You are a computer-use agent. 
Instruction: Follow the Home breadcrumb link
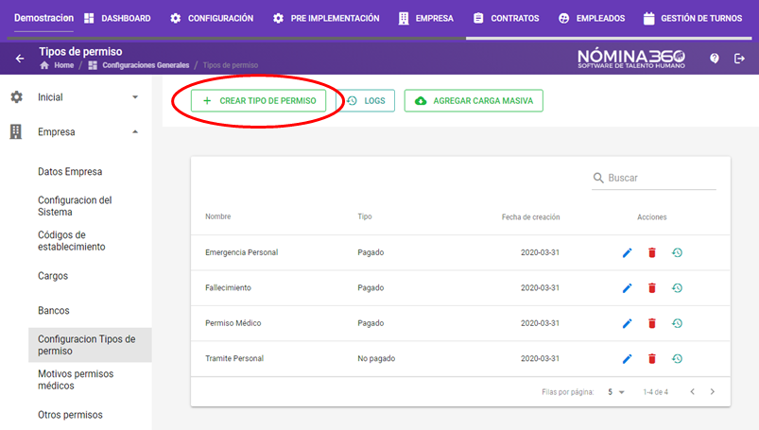[64, 65]
